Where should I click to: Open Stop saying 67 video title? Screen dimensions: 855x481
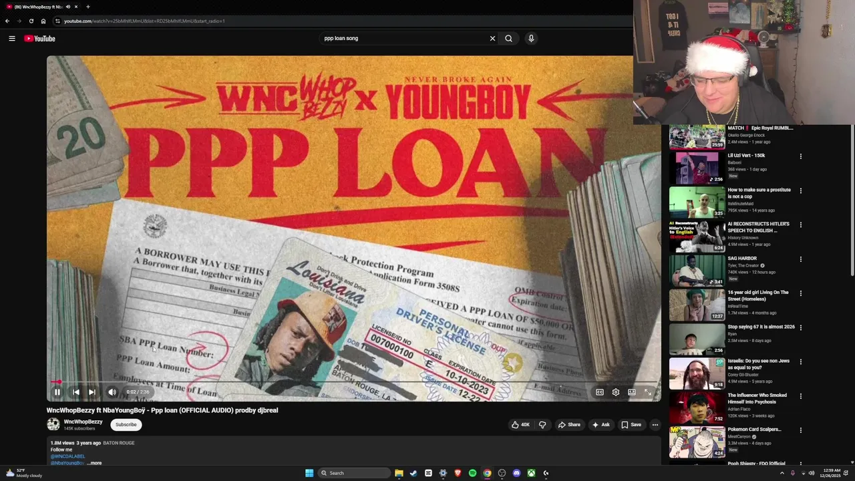pyautogui.click(x=761, y=327)
